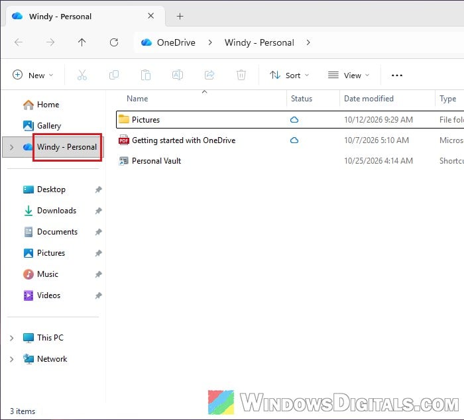Click OneDrive in the address bar
The height and width of the screenshot is (420, 464).
pos(176,42)
